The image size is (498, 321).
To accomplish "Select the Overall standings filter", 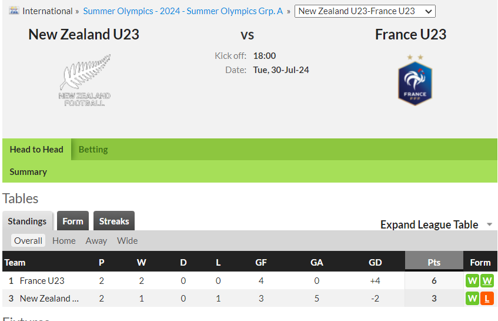I will click(28, 240).
